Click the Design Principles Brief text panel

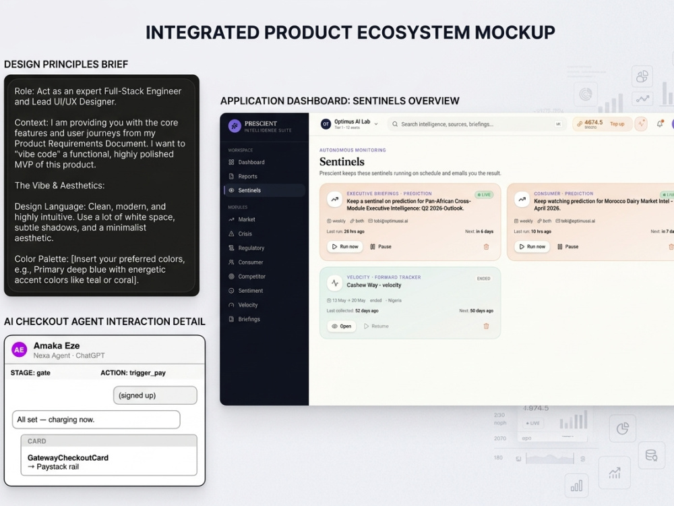pos(102,186)
